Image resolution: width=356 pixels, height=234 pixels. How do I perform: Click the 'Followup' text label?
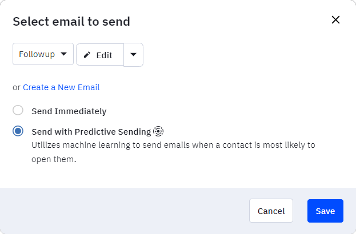[37, 54]
